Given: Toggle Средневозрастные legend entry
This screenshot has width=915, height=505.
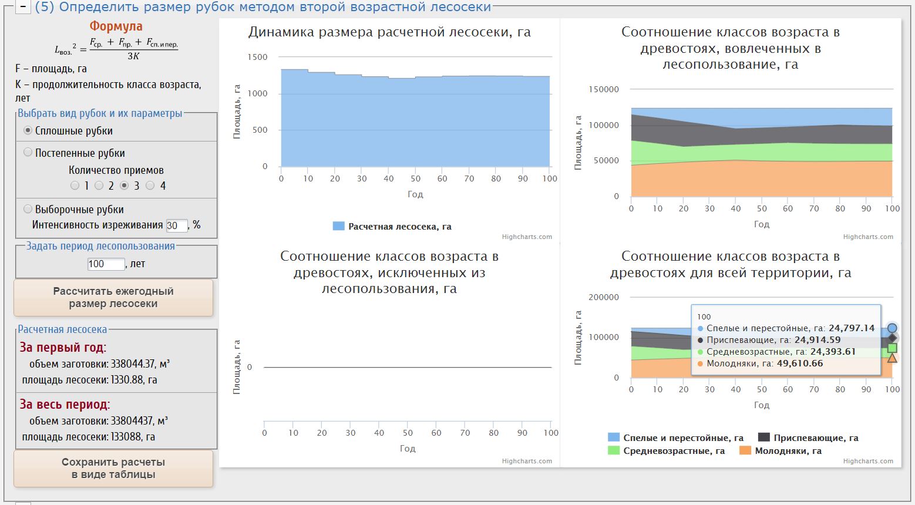Looking at the screenshot, I should tap(667, 451).
